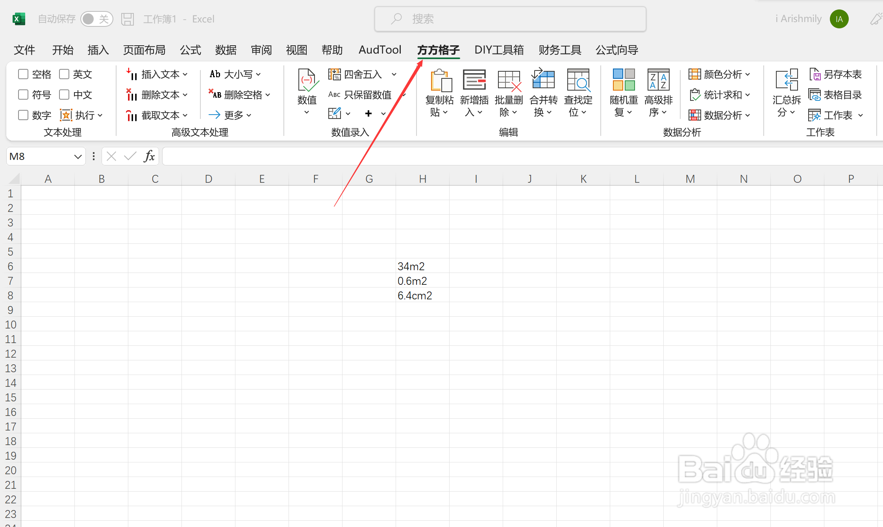The height and width of the screenshot is (527, 883).
Task: Switch to the 公式向导 tab
Action: pos(617,50)
